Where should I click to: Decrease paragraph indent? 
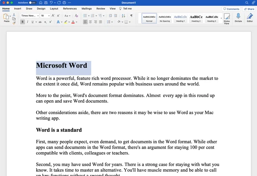(x=110, y=16)
